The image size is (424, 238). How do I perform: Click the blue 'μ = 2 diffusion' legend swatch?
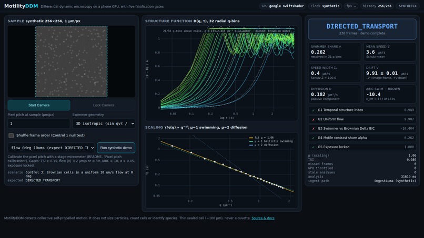(251, 145)
